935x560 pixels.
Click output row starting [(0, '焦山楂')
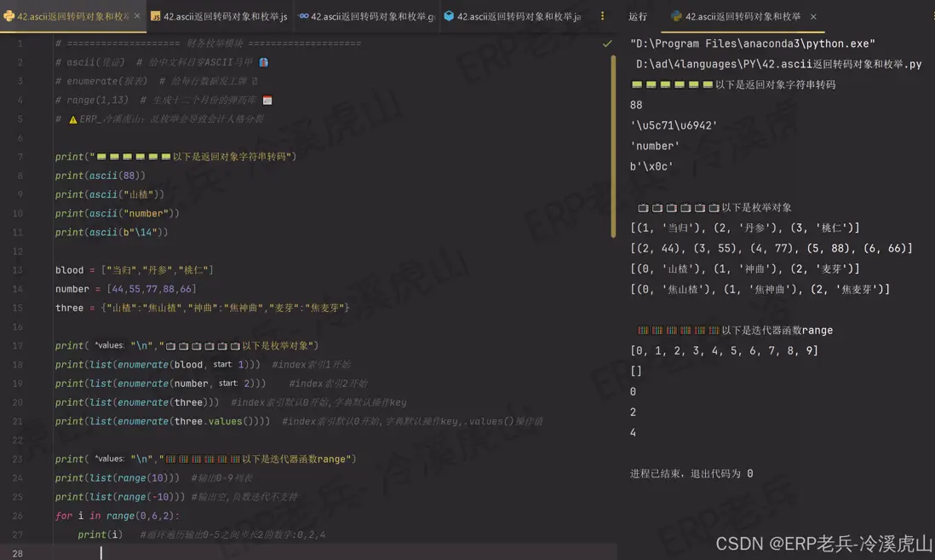(x=760, y=290)
